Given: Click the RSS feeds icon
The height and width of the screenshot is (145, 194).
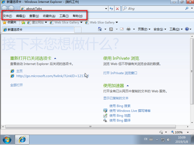Looking at the screenshot, I should click(x=111, y=29).
